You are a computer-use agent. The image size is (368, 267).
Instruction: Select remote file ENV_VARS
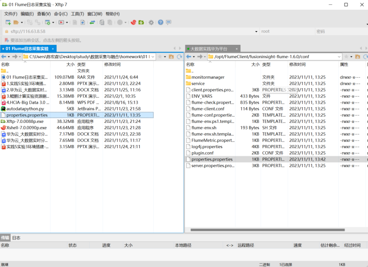[x=277, y=96]
